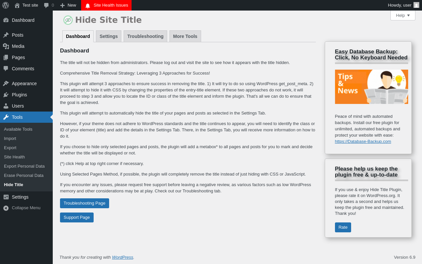Viewport: 422px width, 264px height.
Task: Click the Site Health Issues bell icon
Action: coord(88,6)
